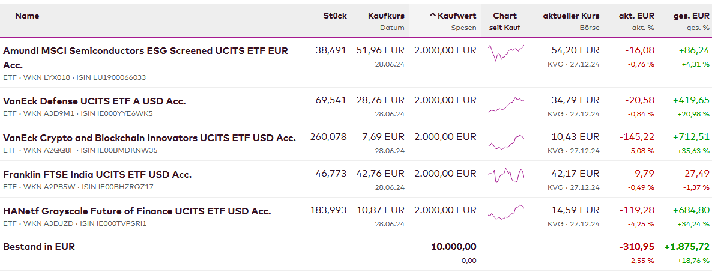Open the VanEck Crypto and Blockchain sparkline chart
The image size is (712, 275).
tap(505, 142)
